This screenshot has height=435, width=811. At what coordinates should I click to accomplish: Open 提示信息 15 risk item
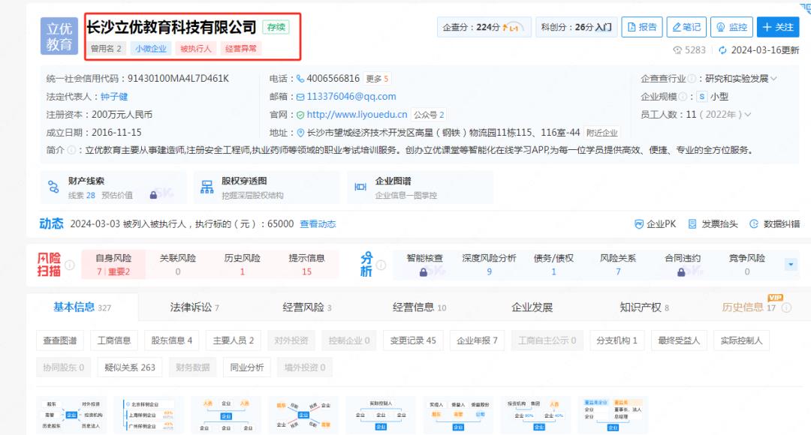306,265
